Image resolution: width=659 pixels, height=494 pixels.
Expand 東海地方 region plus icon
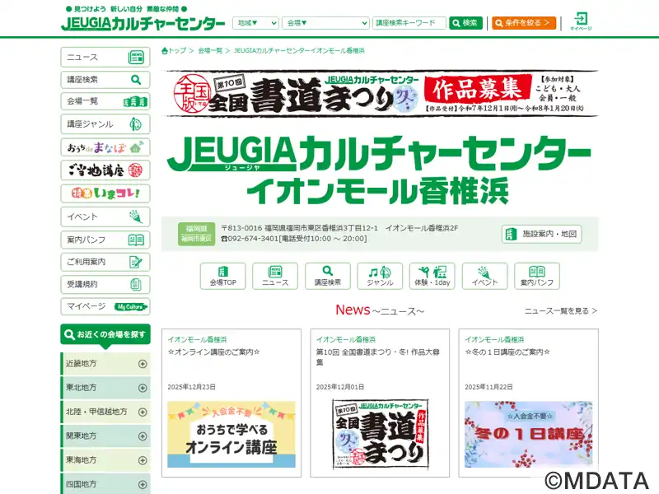coord(143,460)
